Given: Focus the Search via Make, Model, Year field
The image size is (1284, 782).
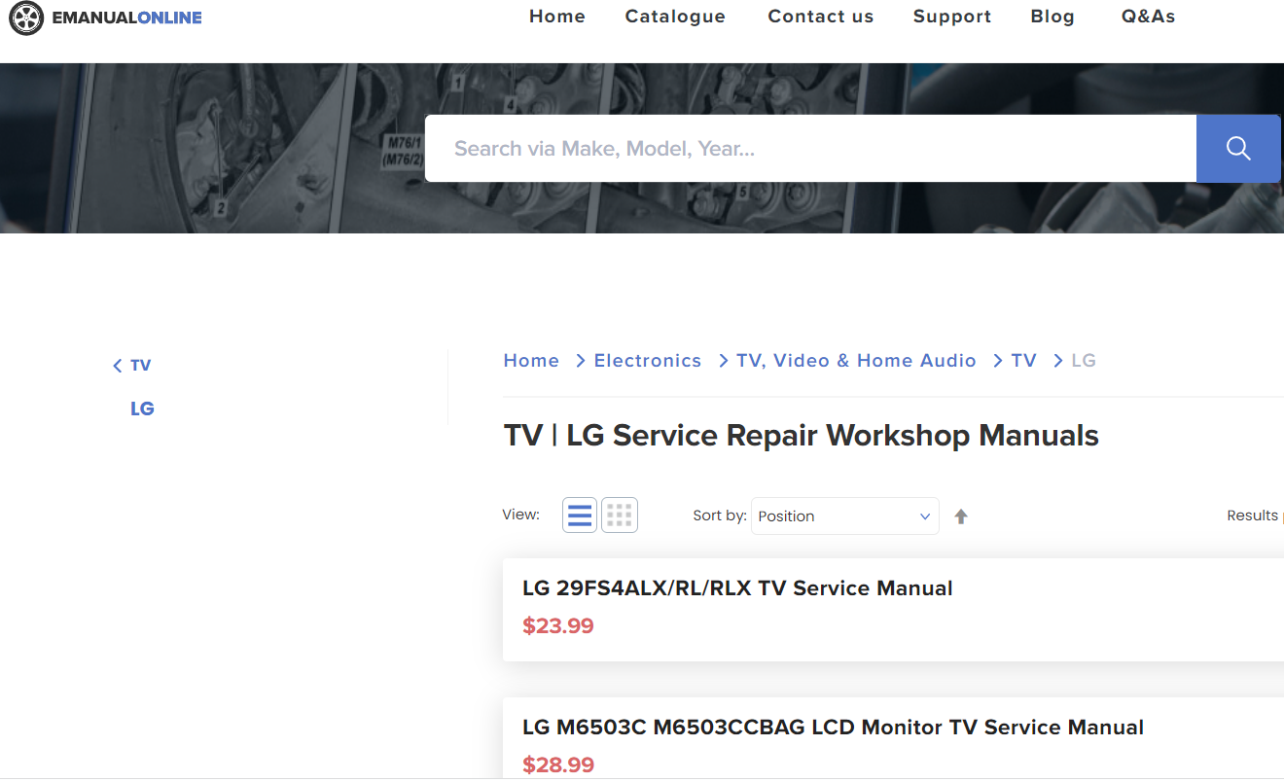Looking at the screenshot, I should click(x=810, y=148).
